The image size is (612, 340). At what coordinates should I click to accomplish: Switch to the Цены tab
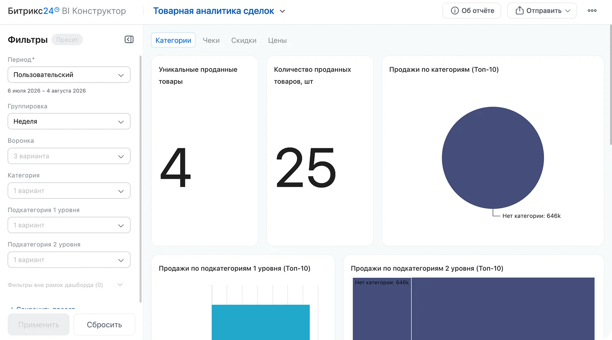pyautogui.click(x=278, y=40)
